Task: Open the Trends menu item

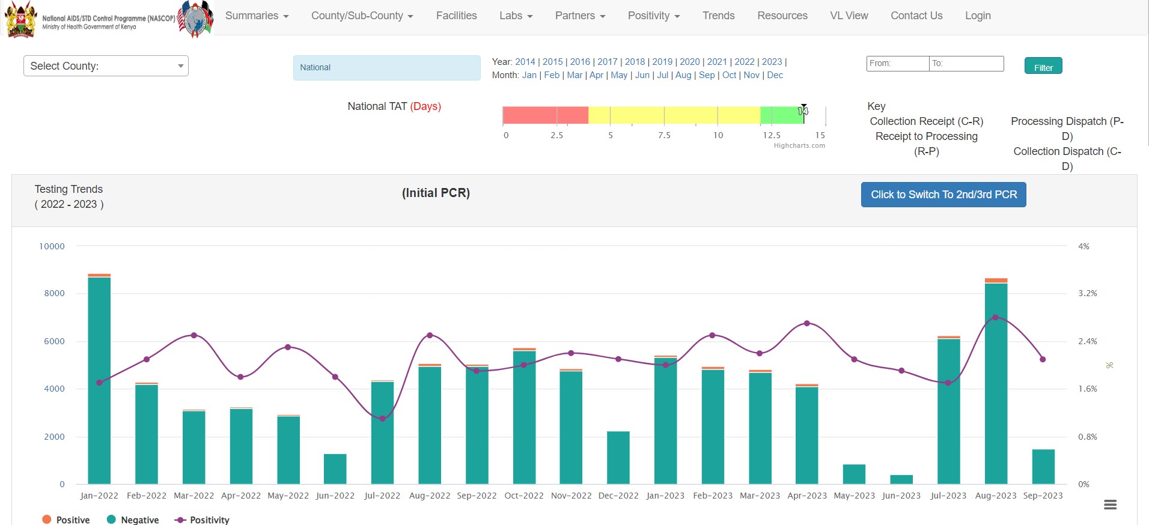Action: 718,16
